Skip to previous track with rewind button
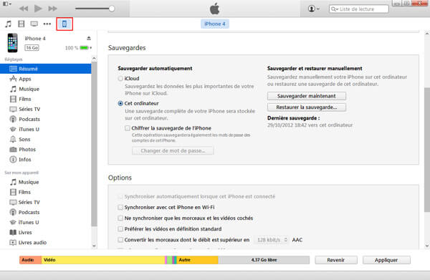 [x=24, y=9]
